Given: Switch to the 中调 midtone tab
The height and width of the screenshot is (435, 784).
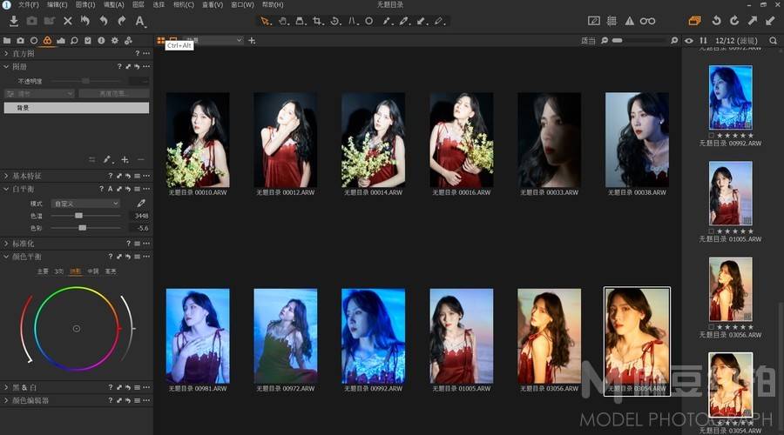Looking at the screenshot, I should [93, 271].
